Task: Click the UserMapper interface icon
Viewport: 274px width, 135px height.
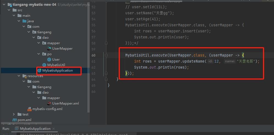Action: click(x=49, y=49)
